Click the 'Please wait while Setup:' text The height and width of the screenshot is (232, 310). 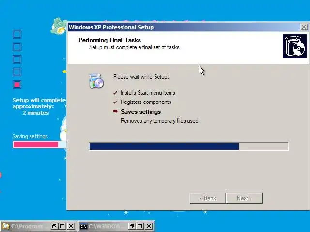click(x=141, y=77)
